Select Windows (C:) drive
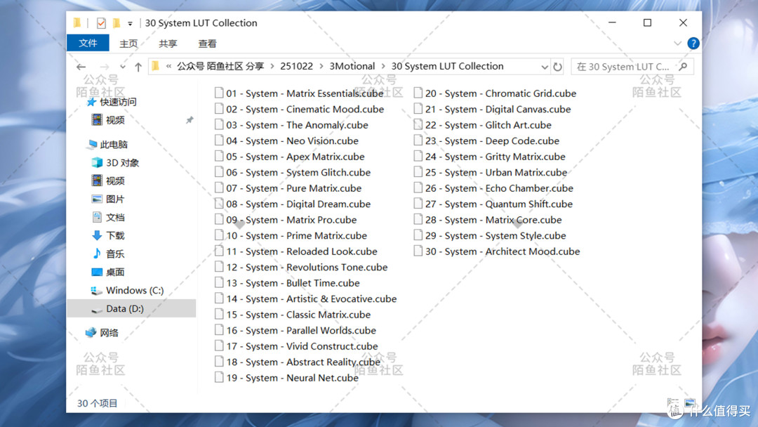This screenshot has height=427, width=758. click(134, 290)
